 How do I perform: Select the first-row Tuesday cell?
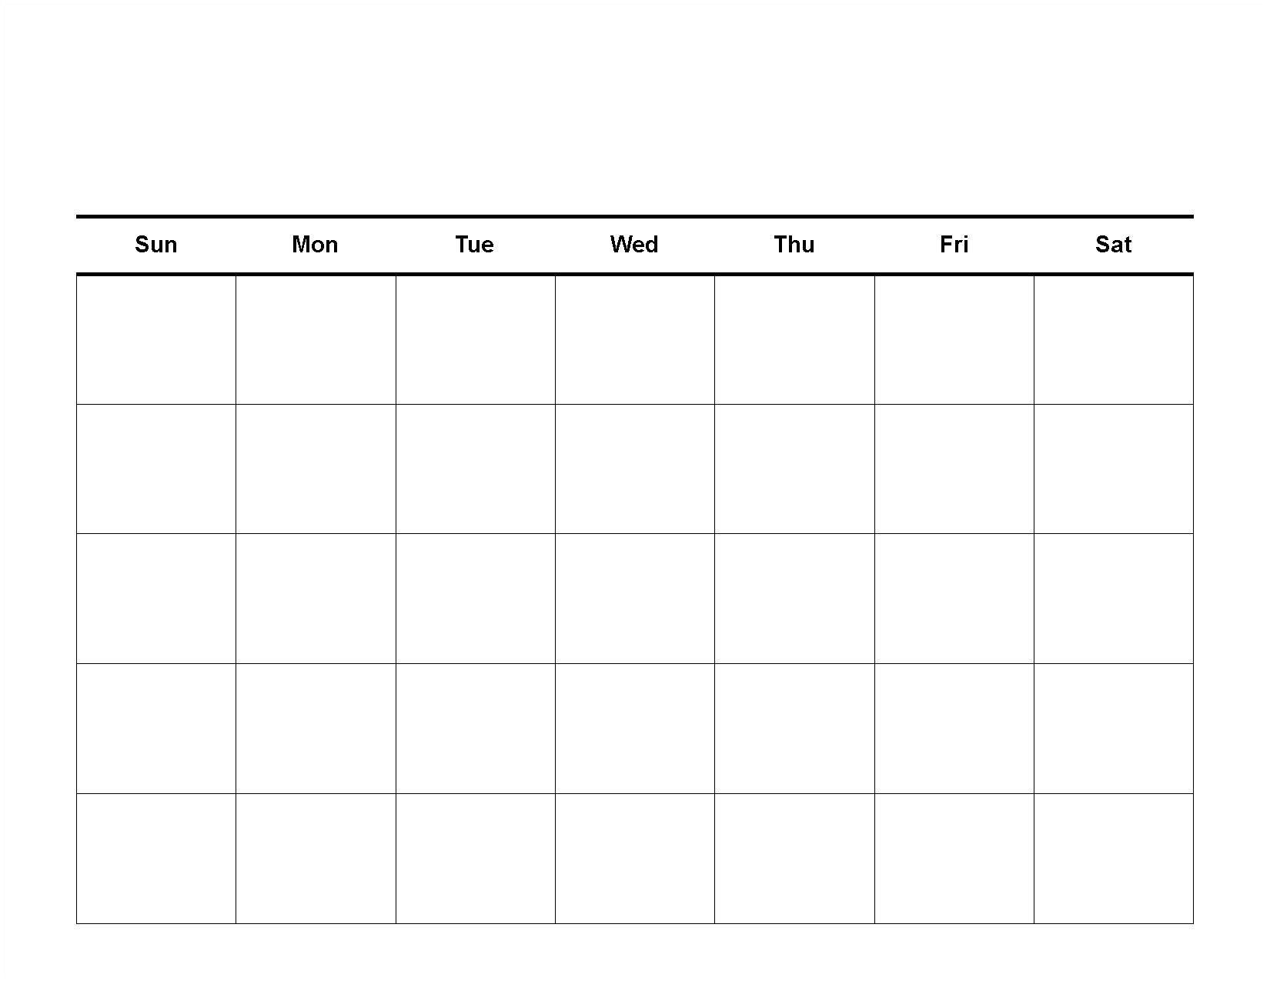click(x=476, y=339)
